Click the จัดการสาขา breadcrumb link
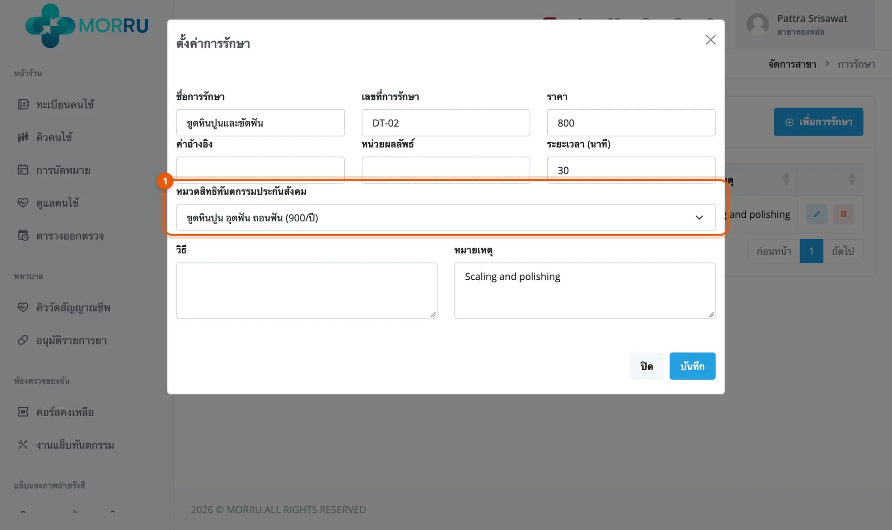The image size is (892, 530). (x=792, y=64)
